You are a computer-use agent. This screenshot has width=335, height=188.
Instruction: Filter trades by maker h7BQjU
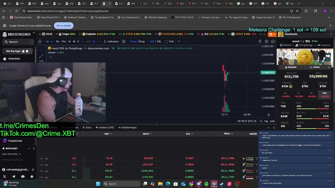256,158
